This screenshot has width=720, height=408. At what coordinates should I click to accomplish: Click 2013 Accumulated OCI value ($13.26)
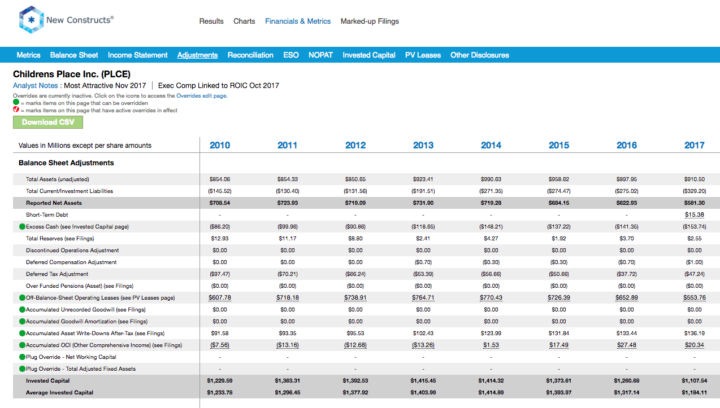click(x=423, y=345)
